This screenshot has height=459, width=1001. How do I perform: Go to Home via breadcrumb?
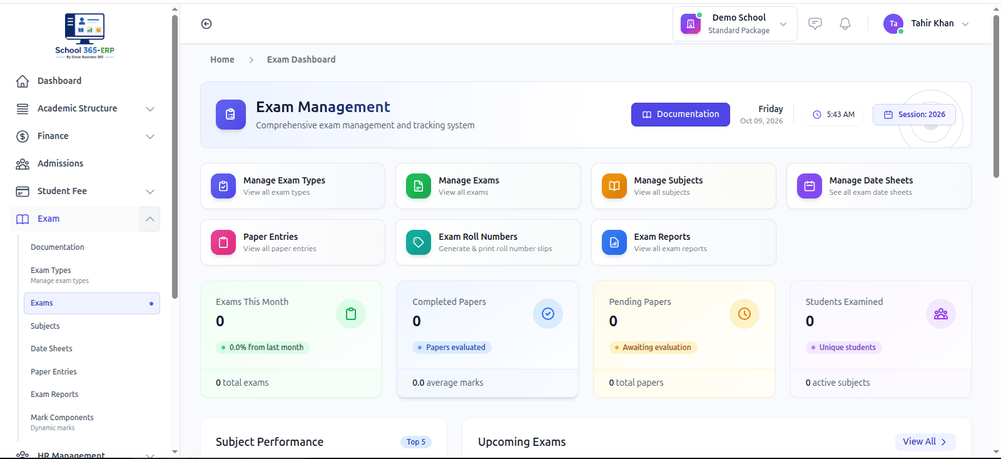(x=222, y=59)
